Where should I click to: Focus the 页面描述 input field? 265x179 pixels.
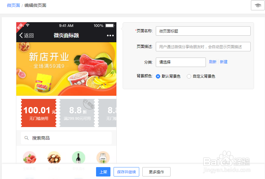(203, 47)
